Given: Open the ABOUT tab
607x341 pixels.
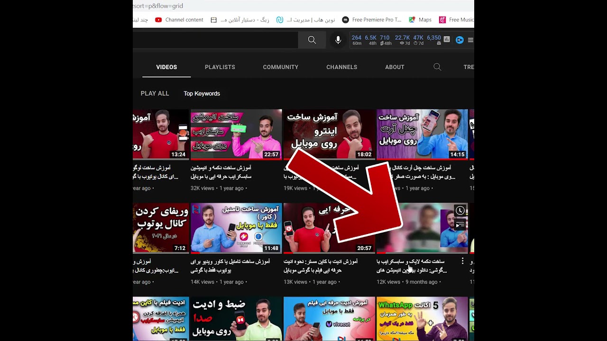Looking at the screenshot, I should 395,67.
